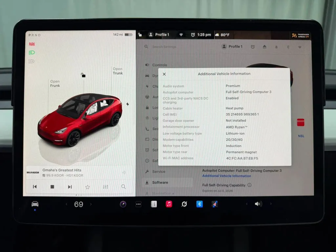Lower volume with left chevron by speaker
This screenshot has width=336, height=252.
[247, 204]
